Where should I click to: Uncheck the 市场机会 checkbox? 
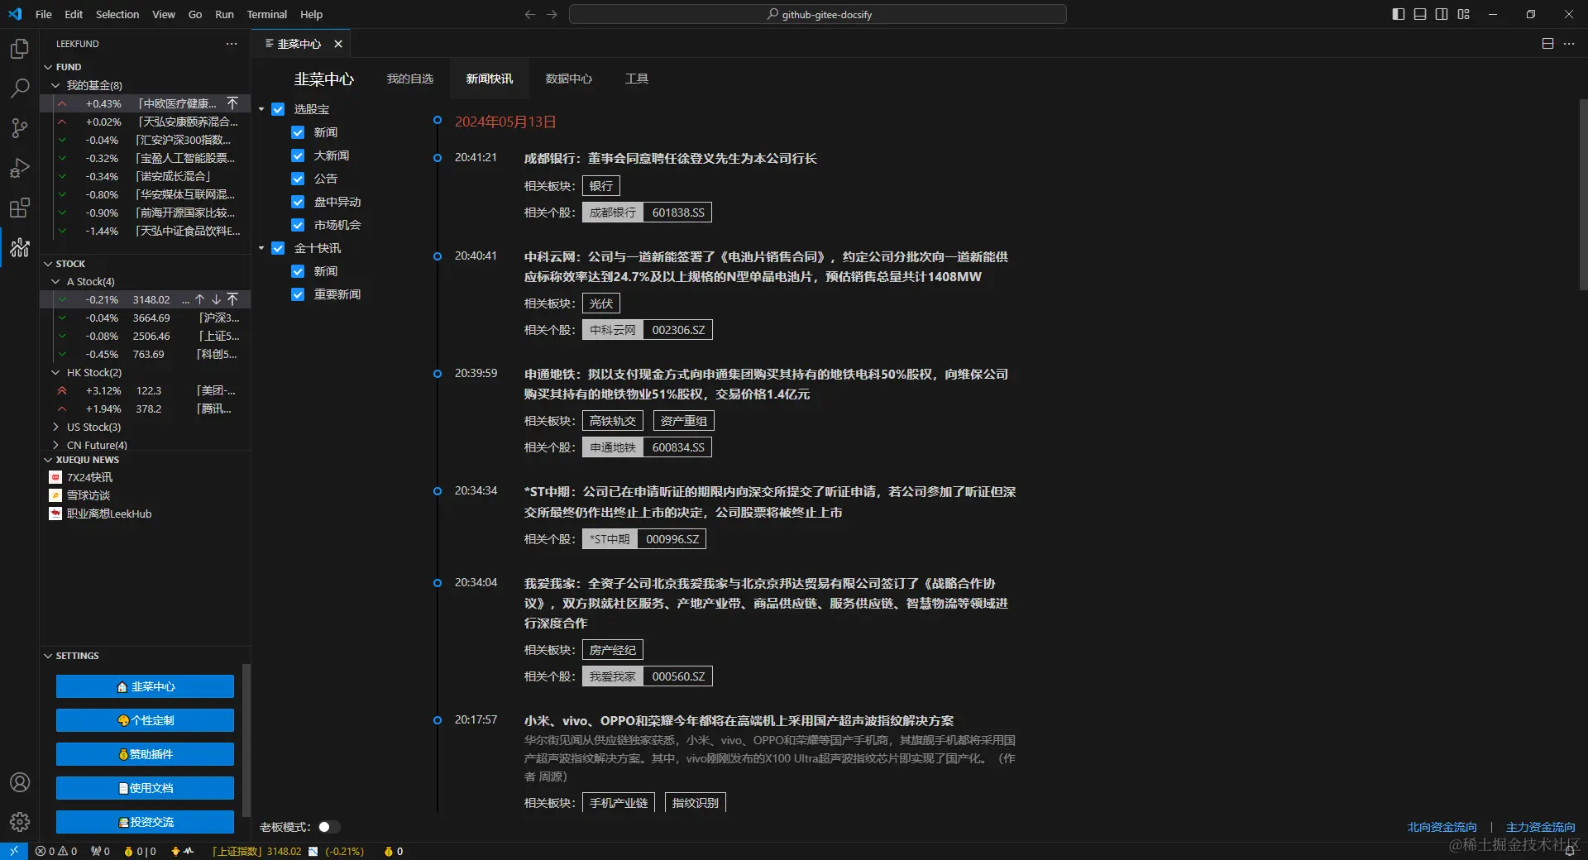[298, 225]
